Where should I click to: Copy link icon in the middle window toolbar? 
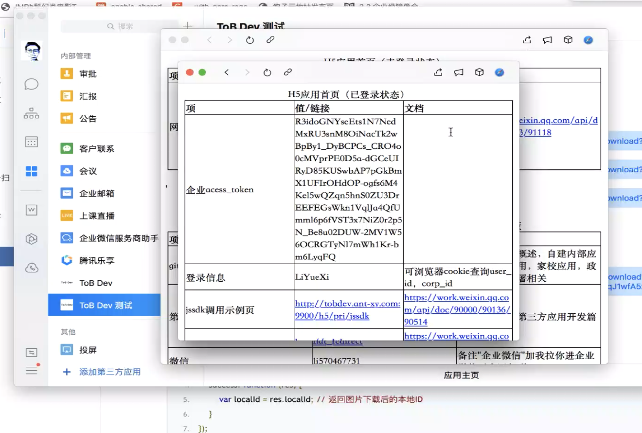pyautogui.click(x=271, y=40)
